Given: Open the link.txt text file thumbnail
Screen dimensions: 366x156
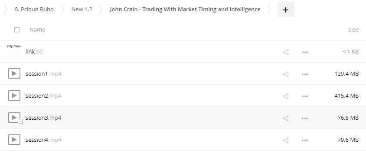Looking at the screenshot, I should pyautogui.click(x=14, y=51).
